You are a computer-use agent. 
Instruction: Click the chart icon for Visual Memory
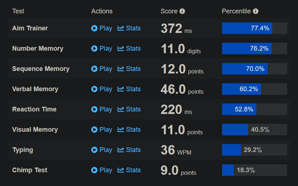tap(121, 130)
